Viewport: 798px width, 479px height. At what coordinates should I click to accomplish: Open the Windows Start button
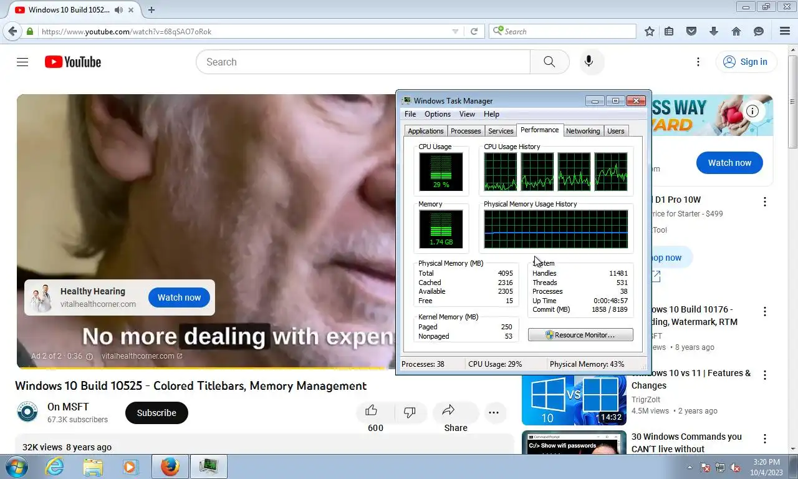point(16,467)
